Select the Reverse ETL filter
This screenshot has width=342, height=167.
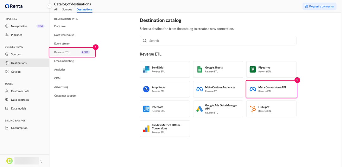pos(62,52)
